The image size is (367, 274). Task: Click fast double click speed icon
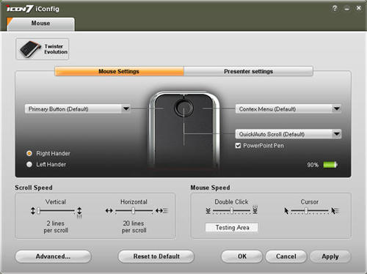coord(255,210)
